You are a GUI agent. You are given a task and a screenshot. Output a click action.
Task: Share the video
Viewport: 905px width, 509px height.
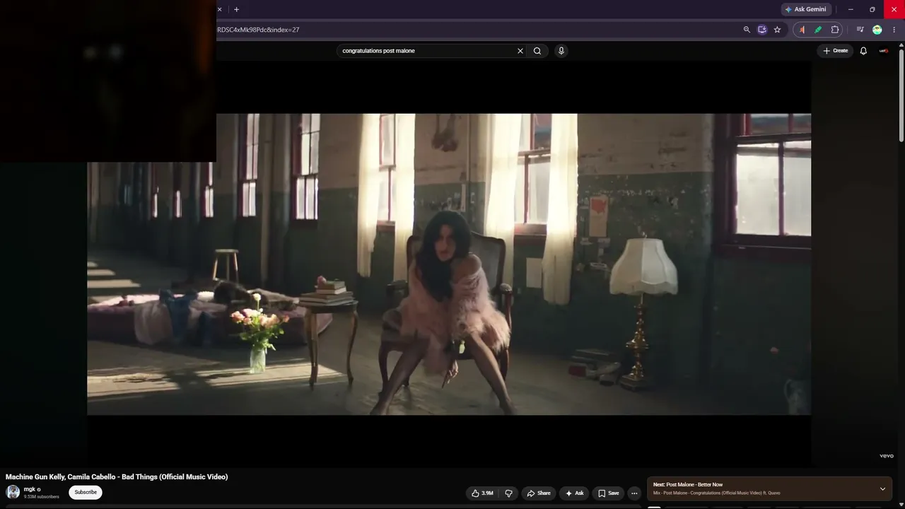point(539,493)
